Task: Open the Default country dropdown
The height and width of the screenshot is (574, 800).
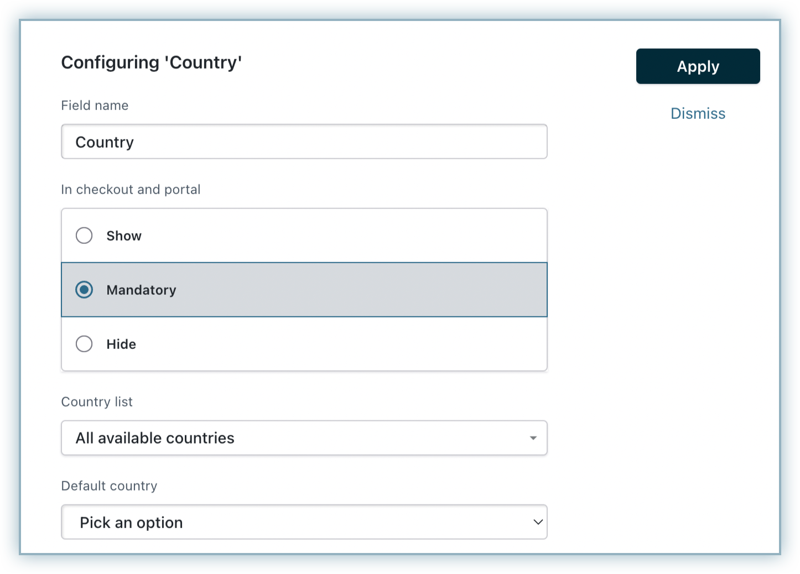Action: point(304,522)
